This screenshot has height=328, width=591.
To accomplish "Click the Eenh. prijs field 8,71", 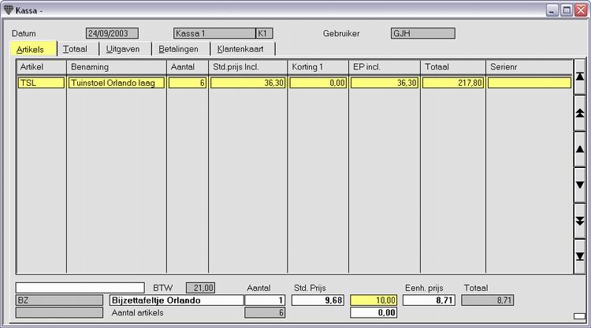I will (429, 300).
